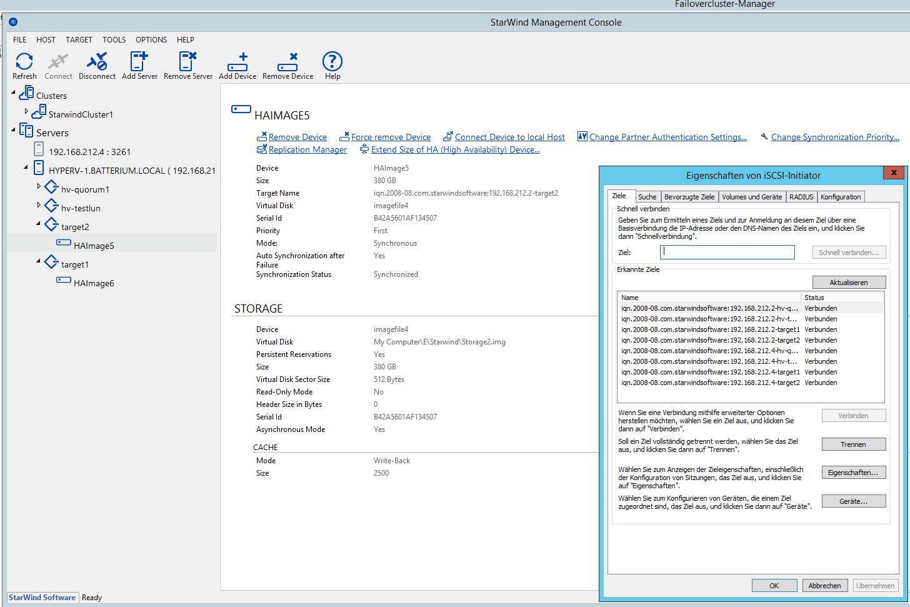The image size is (910, 607).
Task: Click the HAIMAGE5 header device icon
Action: pos(241,109)
